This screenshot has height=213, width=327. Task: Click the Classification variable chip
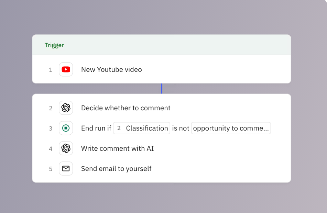(141, 128)
